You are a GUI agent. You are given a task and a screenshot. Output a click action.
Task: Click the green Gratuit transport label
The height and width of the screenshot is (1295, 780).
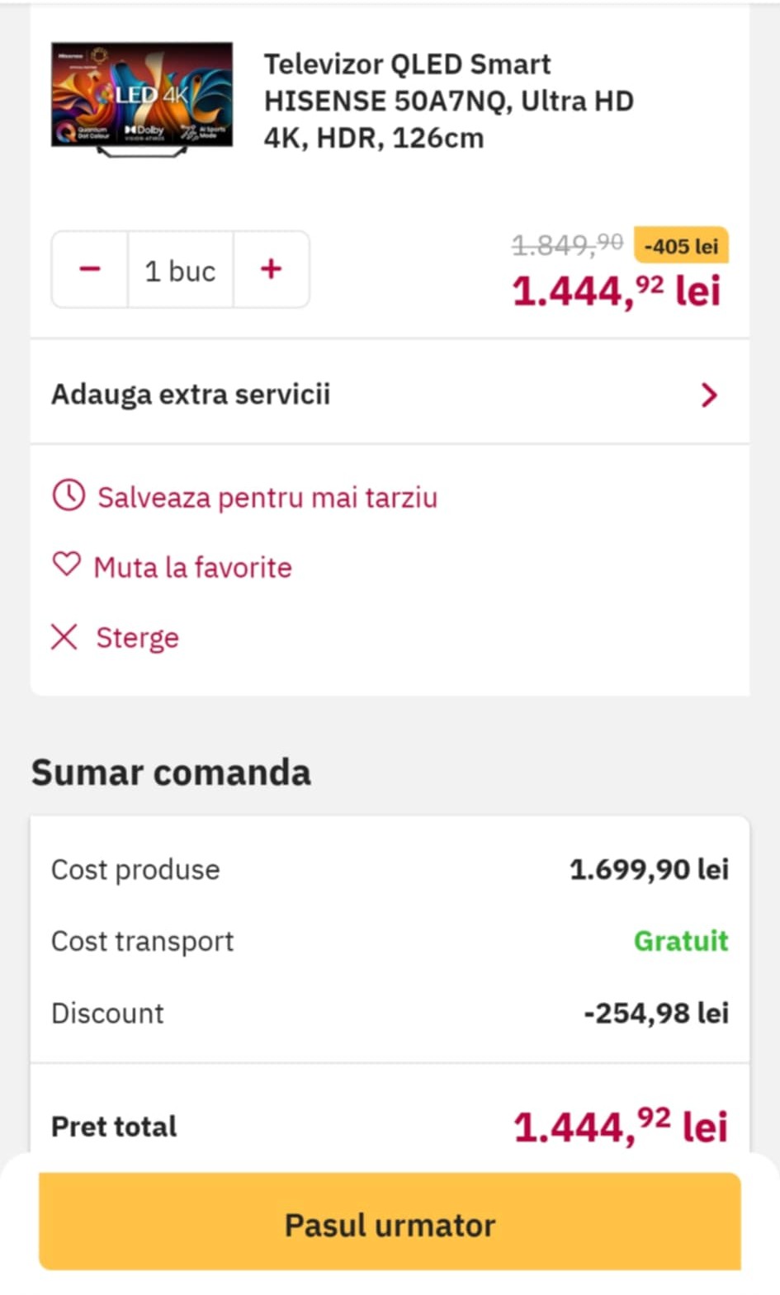(x=680, y=941)
